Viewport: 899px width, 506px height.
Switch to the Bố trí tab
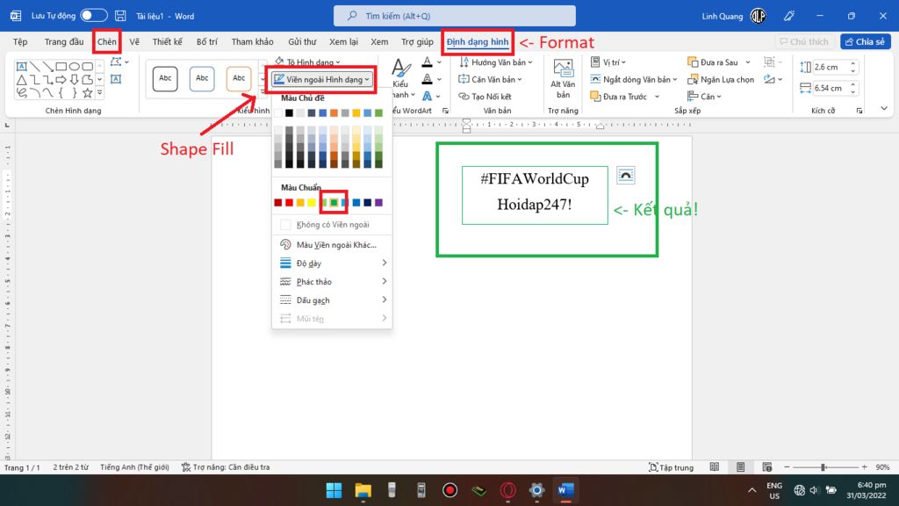coord(207,41)
